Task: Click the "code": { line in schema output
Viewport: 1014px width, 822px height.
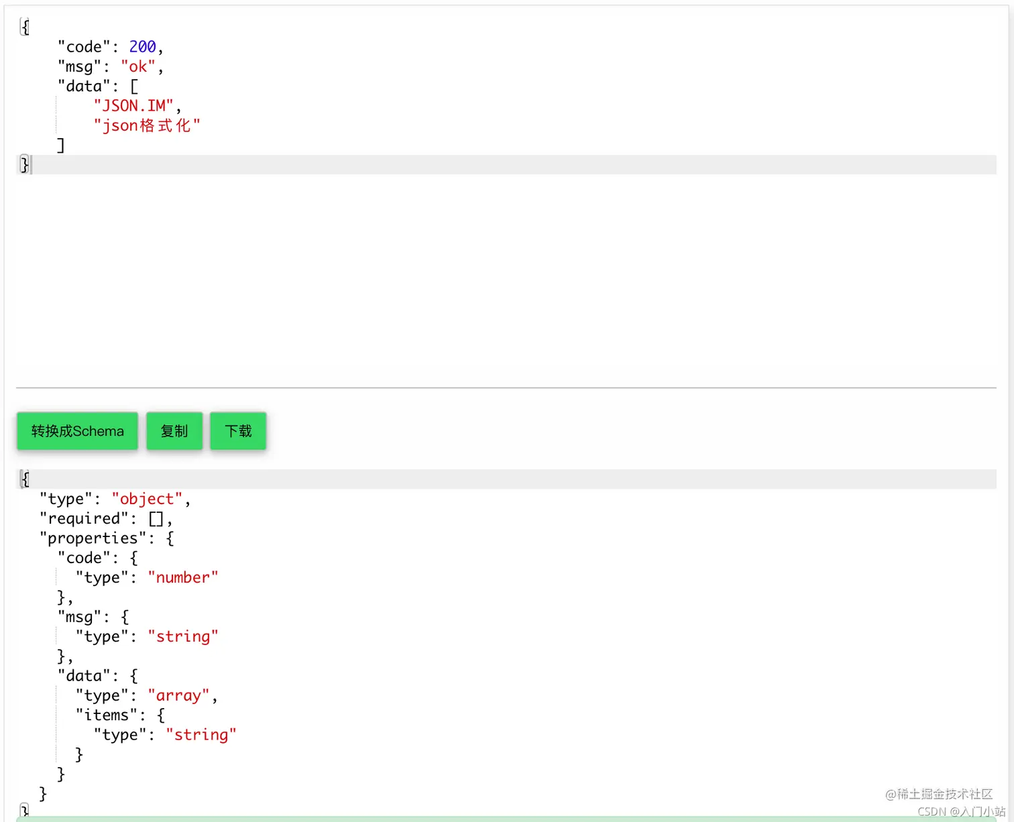Action: tap(98, 558)
